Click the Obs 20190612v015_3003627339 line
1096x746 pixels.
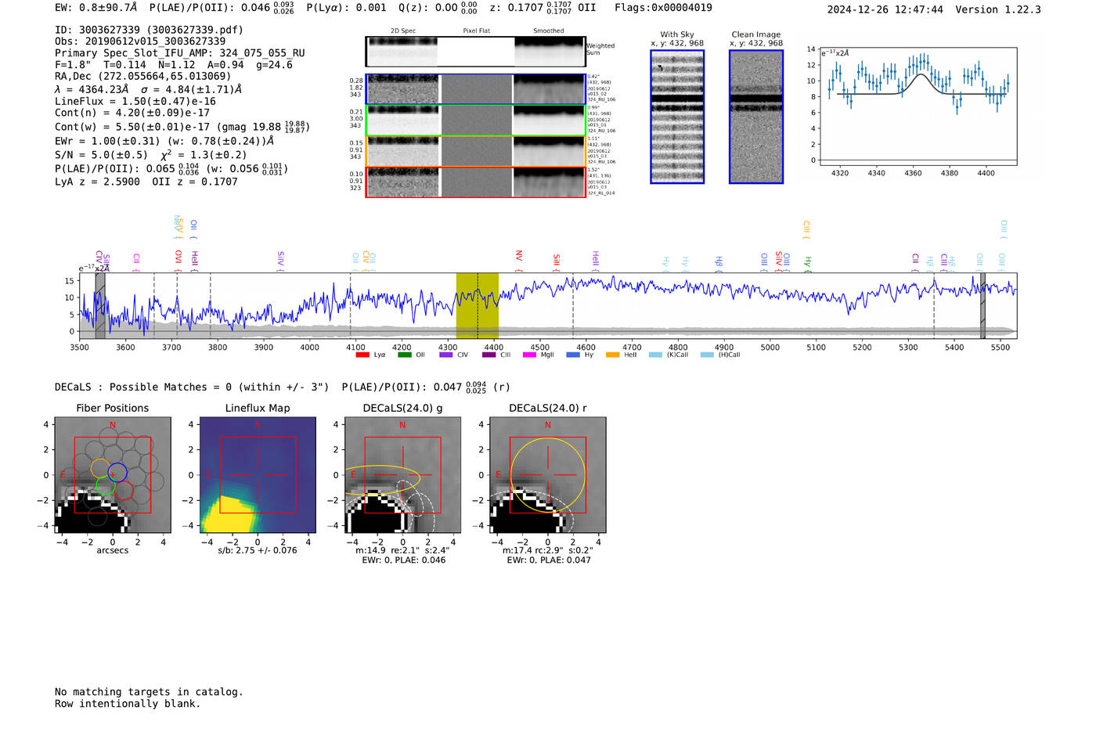tap(140, 41)
